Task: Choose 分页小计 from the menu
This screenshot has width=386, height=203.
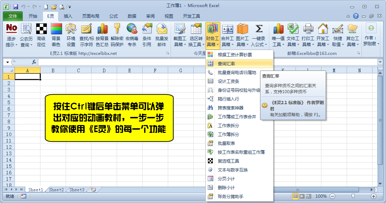Action: pos(239,179)
